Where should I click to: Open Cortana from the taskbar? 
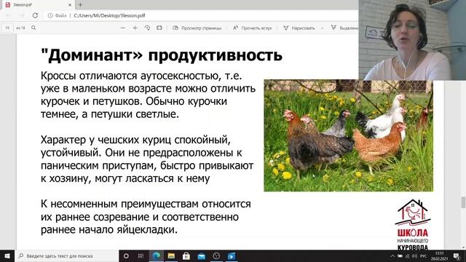126,255
